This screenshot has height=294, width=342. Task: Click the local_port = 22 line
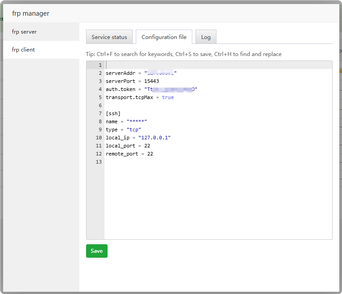point(128,146)
